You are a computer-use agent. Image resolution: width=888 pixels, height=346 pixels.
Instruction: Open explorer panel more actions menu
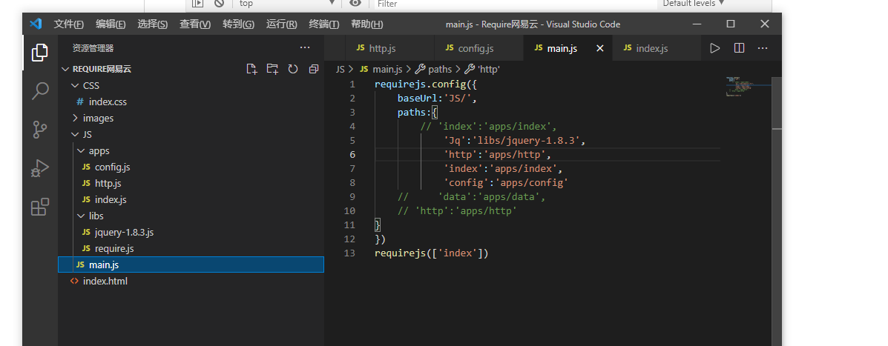click(305, 48)
